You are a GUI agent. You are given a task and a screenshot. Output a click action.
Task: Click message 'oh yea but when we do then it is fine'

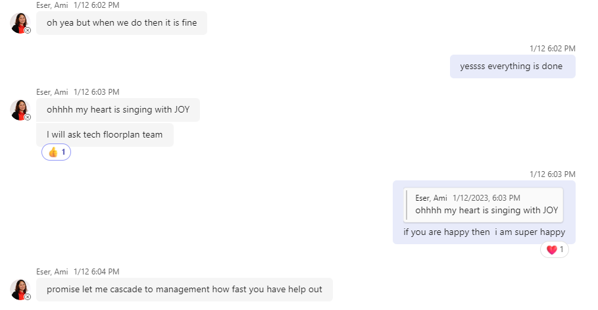point(122,23)
